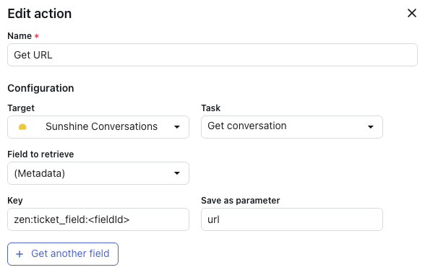Add a field with Get another field

pyautogui.click(x=63, y=254)
